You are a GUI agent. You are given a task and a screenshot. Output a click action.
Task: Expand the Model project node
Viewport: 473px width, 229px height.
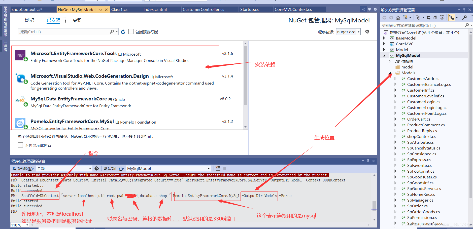384,50
